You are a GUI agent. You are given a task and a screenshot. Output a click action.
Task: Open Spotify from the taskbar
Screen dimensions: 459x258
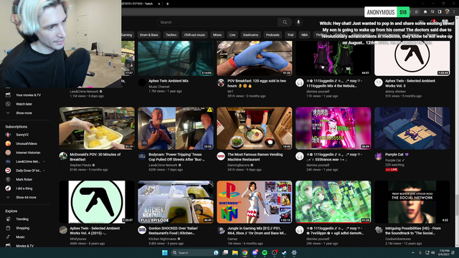coord(265,253)
